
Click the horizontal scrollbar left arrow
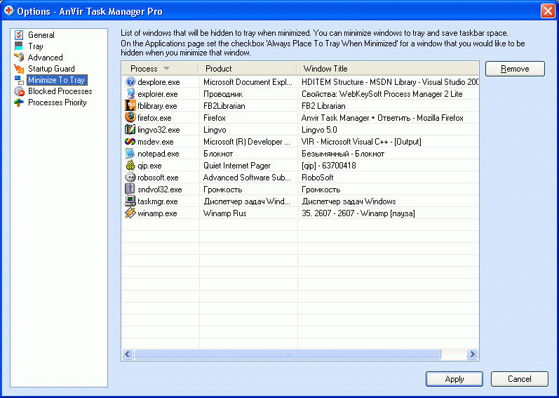[128, 354]
